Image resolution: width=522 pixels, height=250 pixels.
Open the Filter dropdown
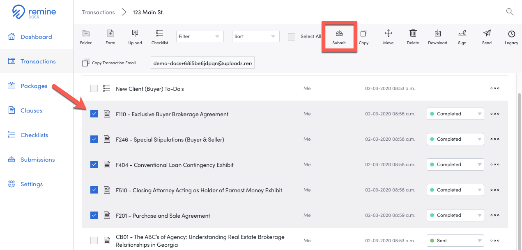(x=200, y=36)
